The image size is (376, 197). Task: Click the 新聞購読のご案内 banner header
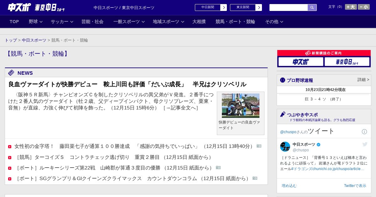324,53
